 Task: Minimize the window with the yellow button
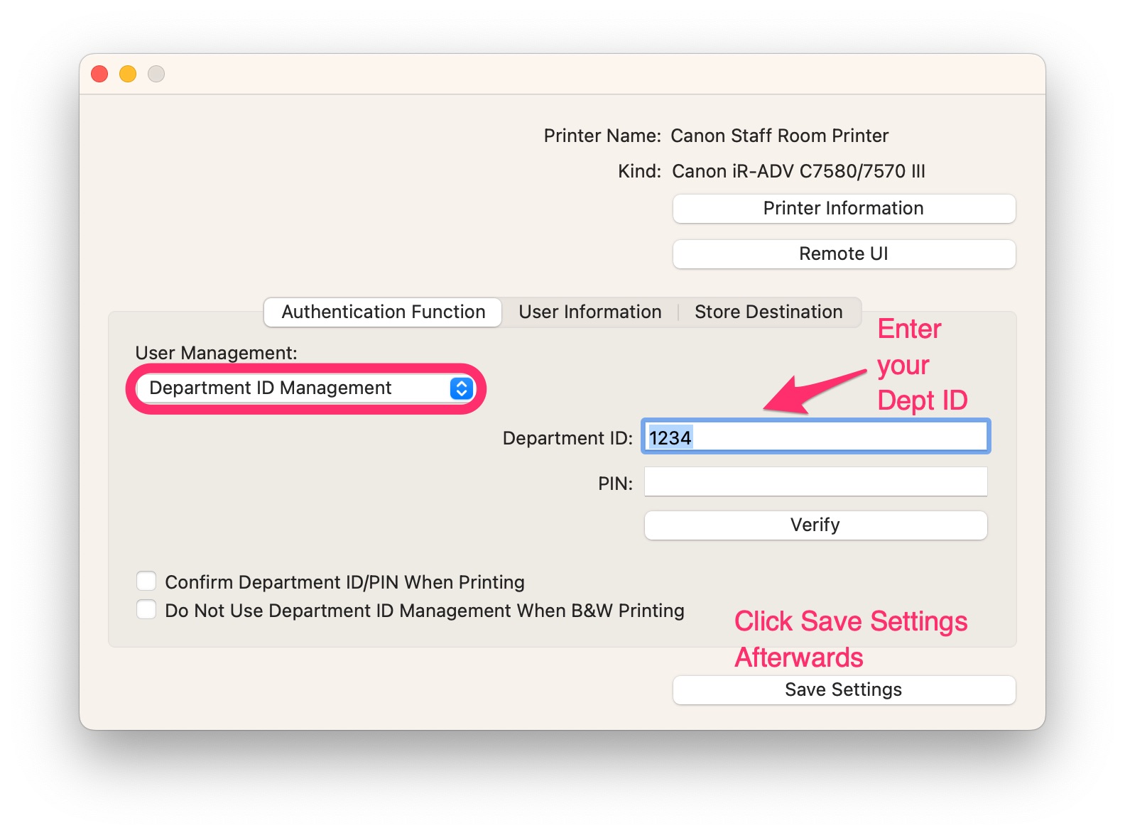tap(128, 74)
